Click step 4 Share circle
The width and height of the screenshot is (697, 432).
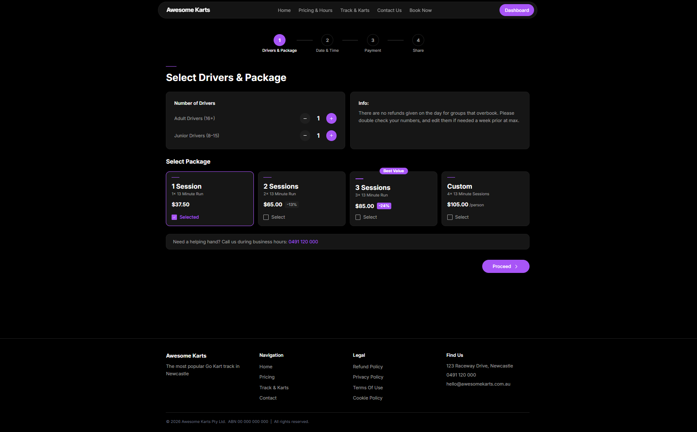tap(418, 40)
